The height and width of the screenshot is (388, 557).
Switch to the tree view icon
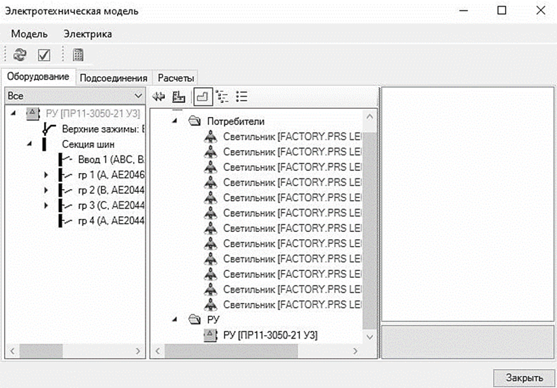click(223, 97)
